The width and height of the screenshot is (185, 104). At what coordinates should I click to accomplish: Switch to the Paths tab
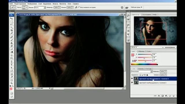pyautogui.click(x=148, y=69)
